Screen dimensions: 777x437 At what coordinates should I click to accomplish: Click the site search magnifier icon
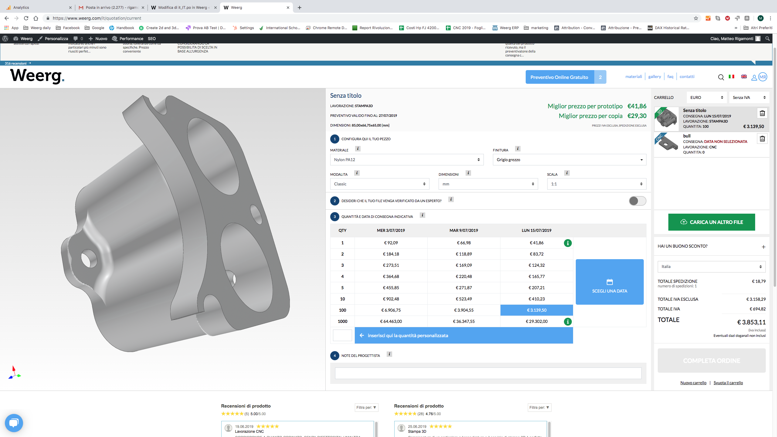coord(721,77)
